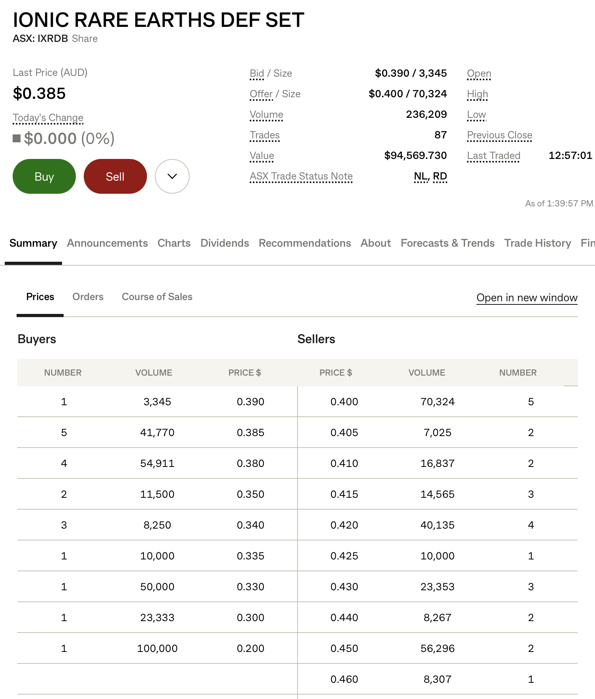The height and width of the screenshot is (699, 595).
Task: Click the green Buy button
Action: click(44, 176)
